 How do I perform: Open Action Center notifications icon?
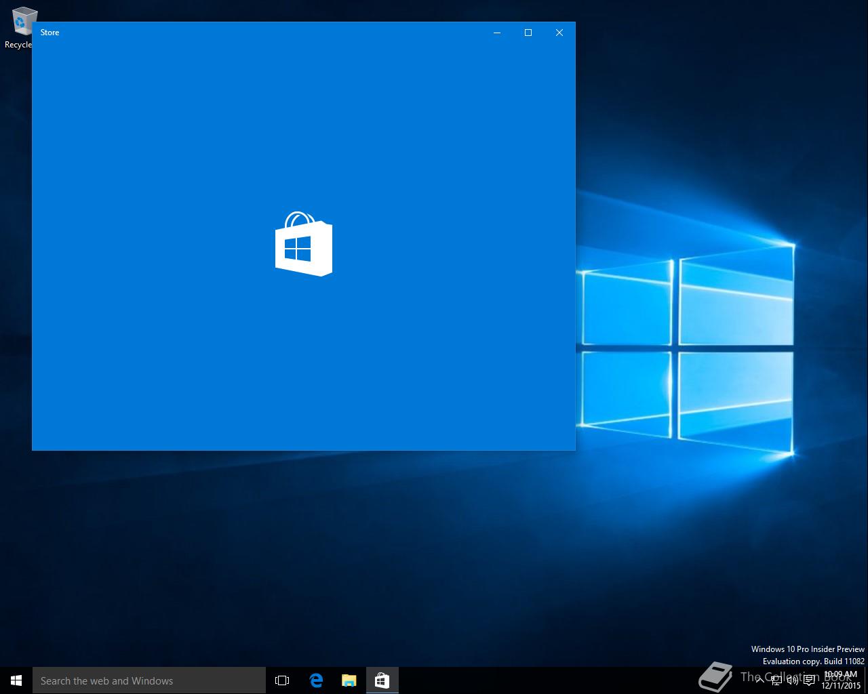(809, 680)
